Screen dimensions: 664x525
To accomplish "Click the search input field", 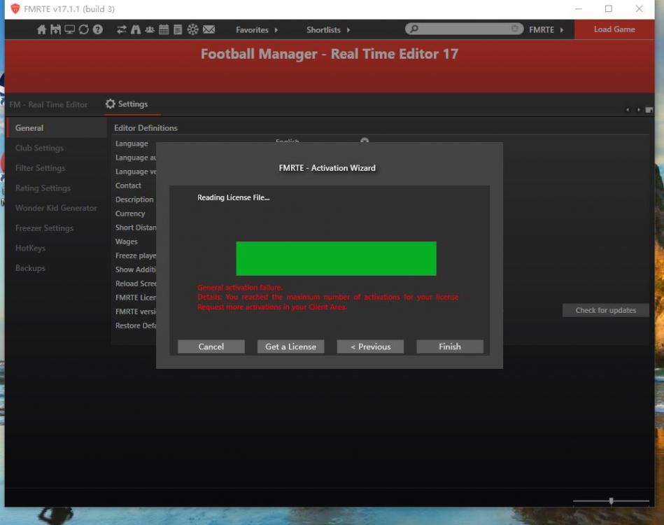I will [x=464, y=29].
